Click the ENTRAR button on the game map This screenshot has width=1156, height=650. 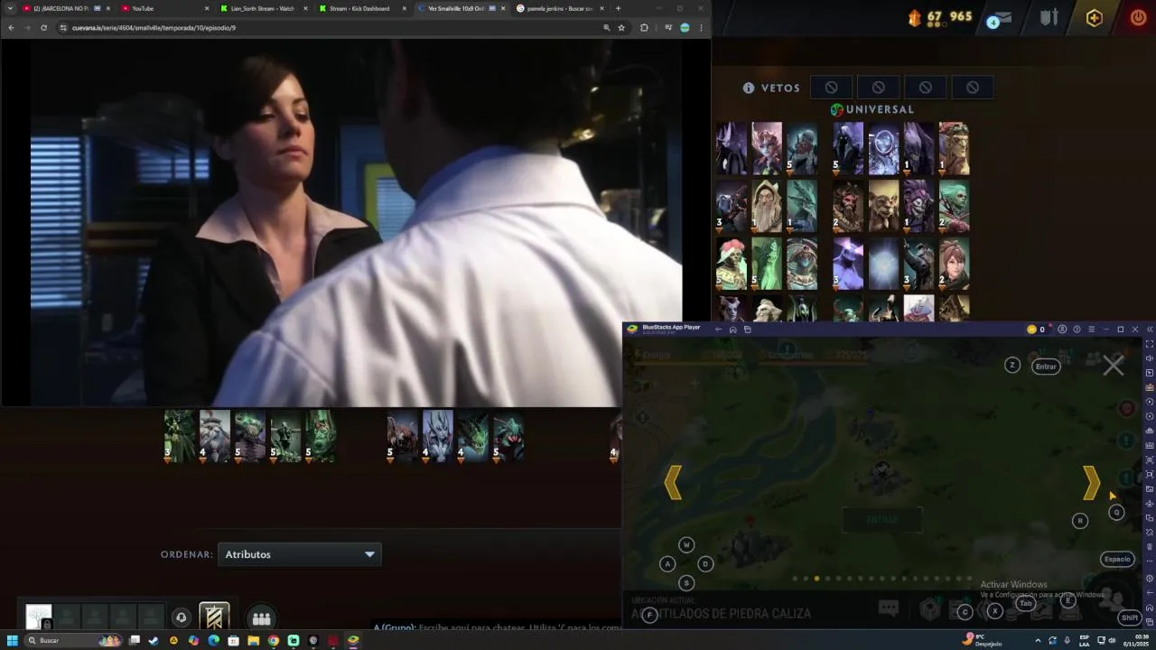(x=882, y=520)
